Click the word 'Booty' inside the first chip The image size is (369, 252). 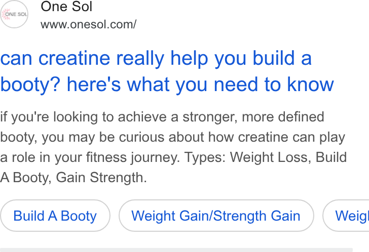pos(79,216)
